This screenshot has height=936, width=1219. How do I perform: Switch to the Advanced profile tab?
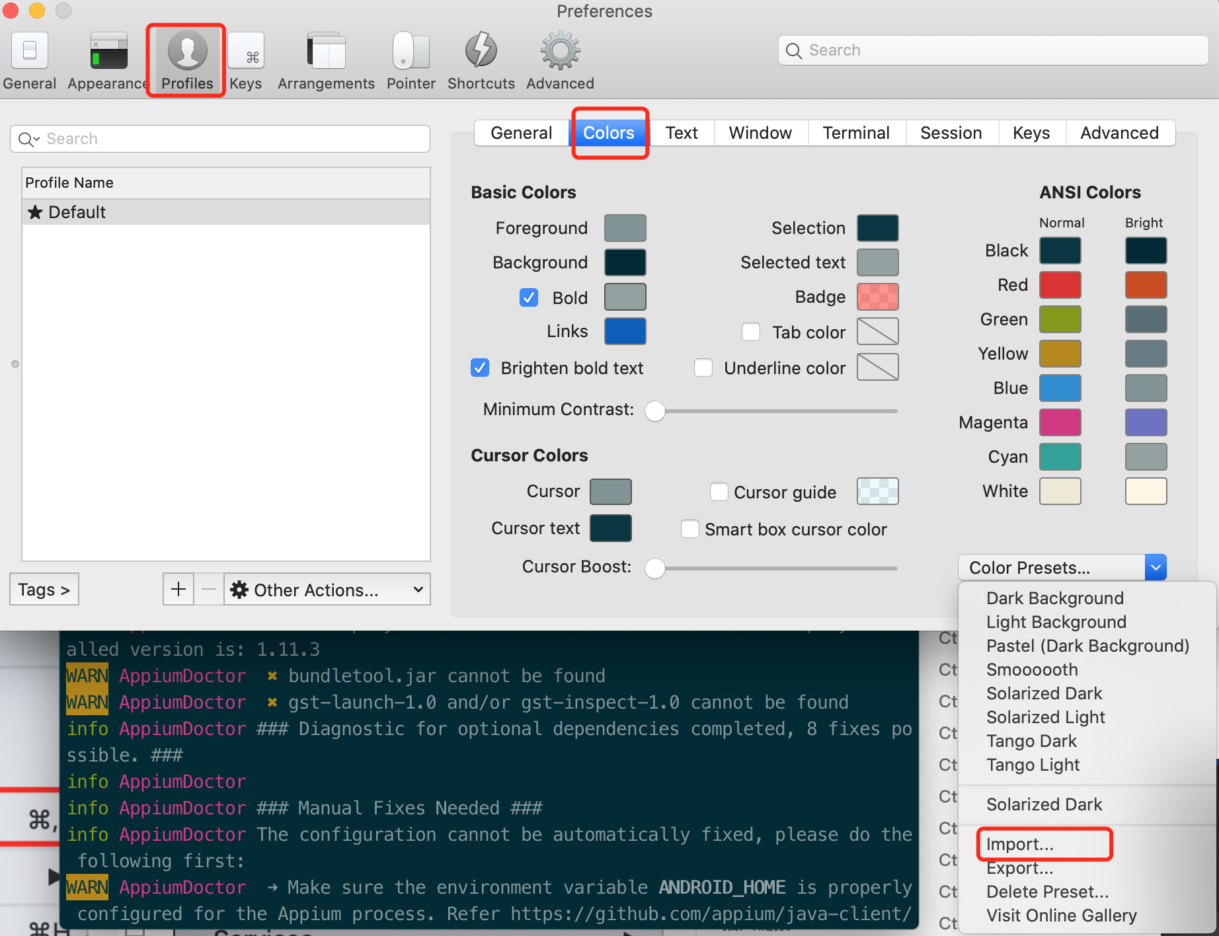(1120, 133)
